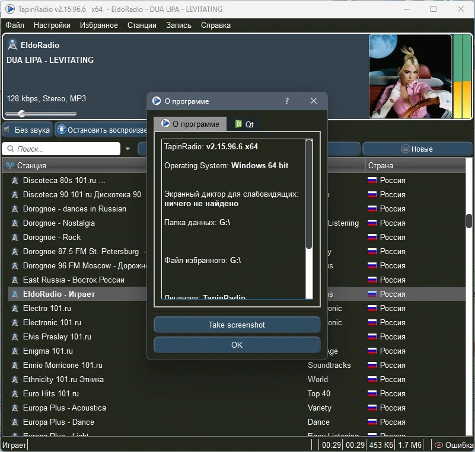Screen dimensions: 475x452
Task: Click the Russia flag in Ennio Morricone row
Action: (372, 365)
